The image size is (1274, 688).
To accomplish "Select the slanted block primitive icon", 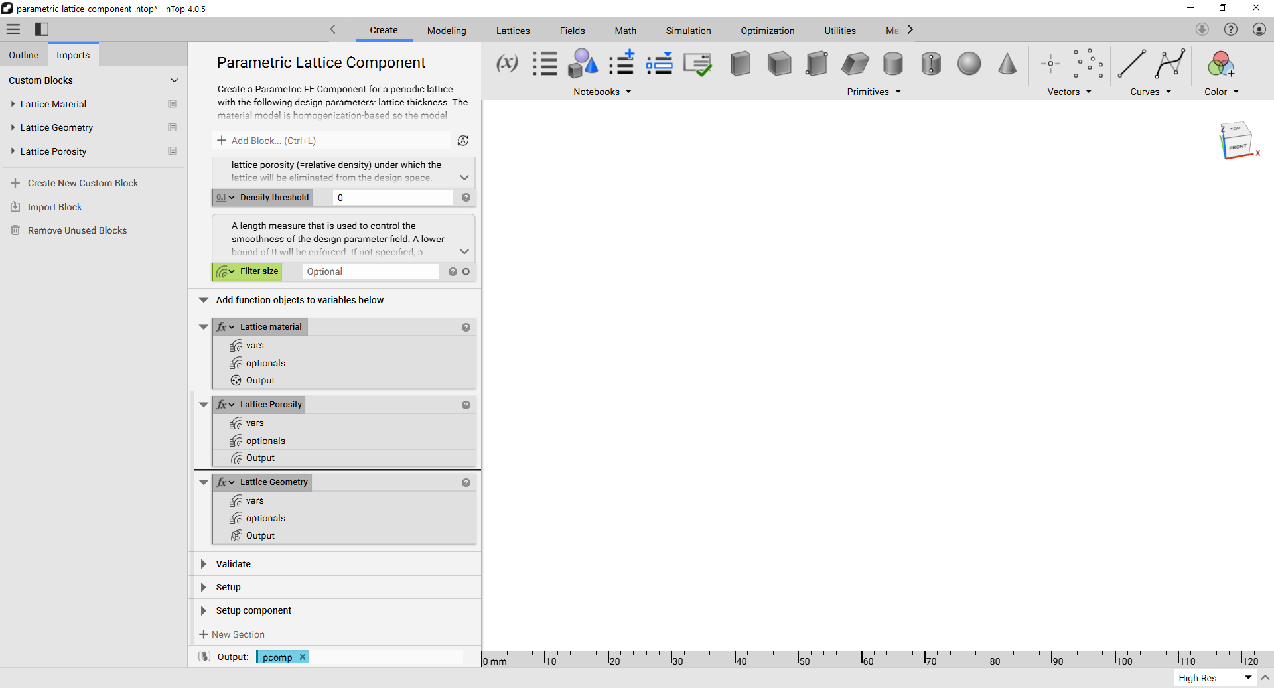I will point(855,64).
